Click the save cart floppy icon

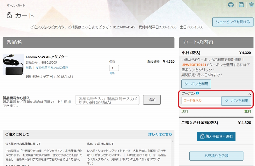click(241, 4)
